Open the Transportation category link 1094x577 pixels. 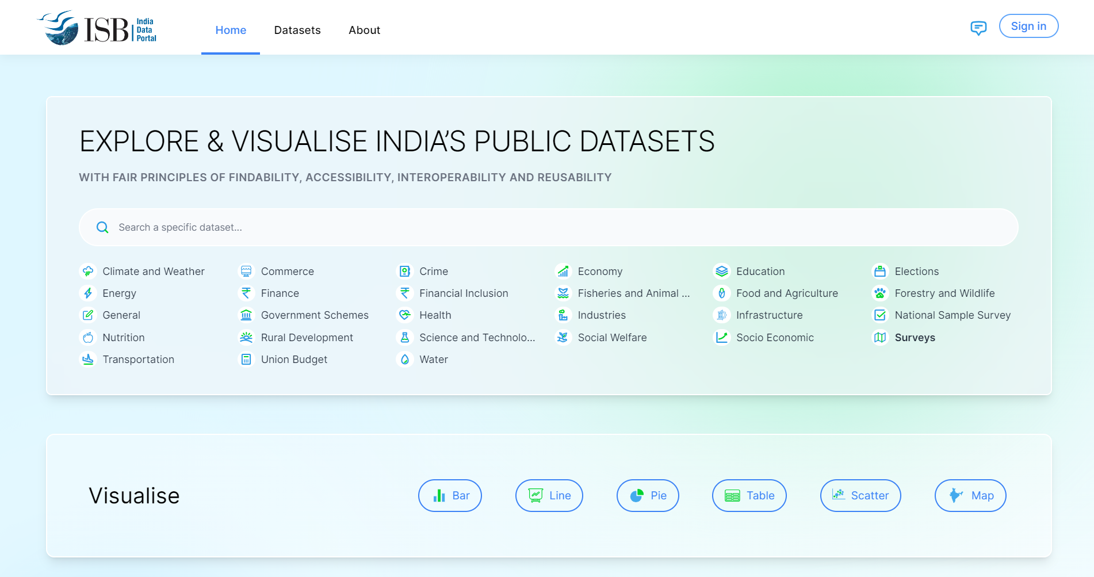click(138, 359)
